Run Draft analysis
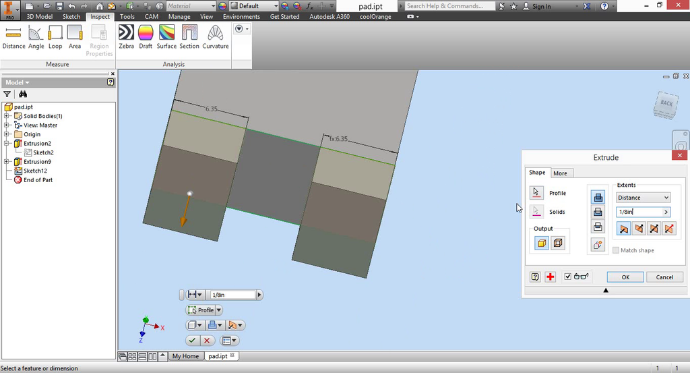Screen dimensions: 690x373 (146, 37)
